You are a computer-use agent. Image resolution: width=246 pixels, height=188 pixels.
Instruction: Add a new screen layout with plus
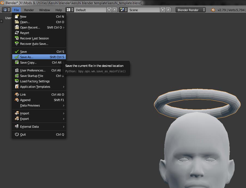[x=109, y=10]
